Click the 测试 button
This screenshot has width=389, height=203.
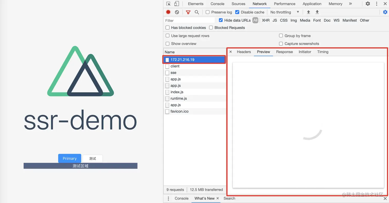[93, 159]
